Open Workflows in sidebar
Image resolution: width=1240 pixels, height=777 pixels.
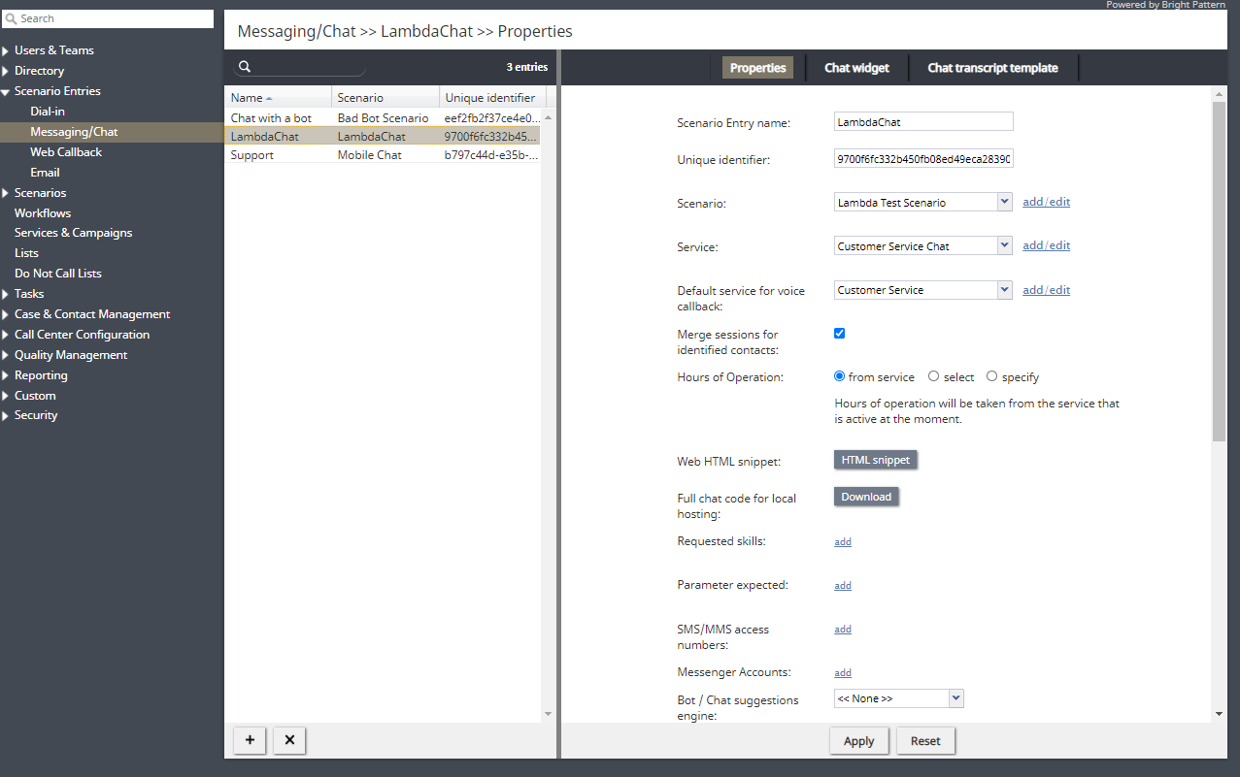(43, 212)
